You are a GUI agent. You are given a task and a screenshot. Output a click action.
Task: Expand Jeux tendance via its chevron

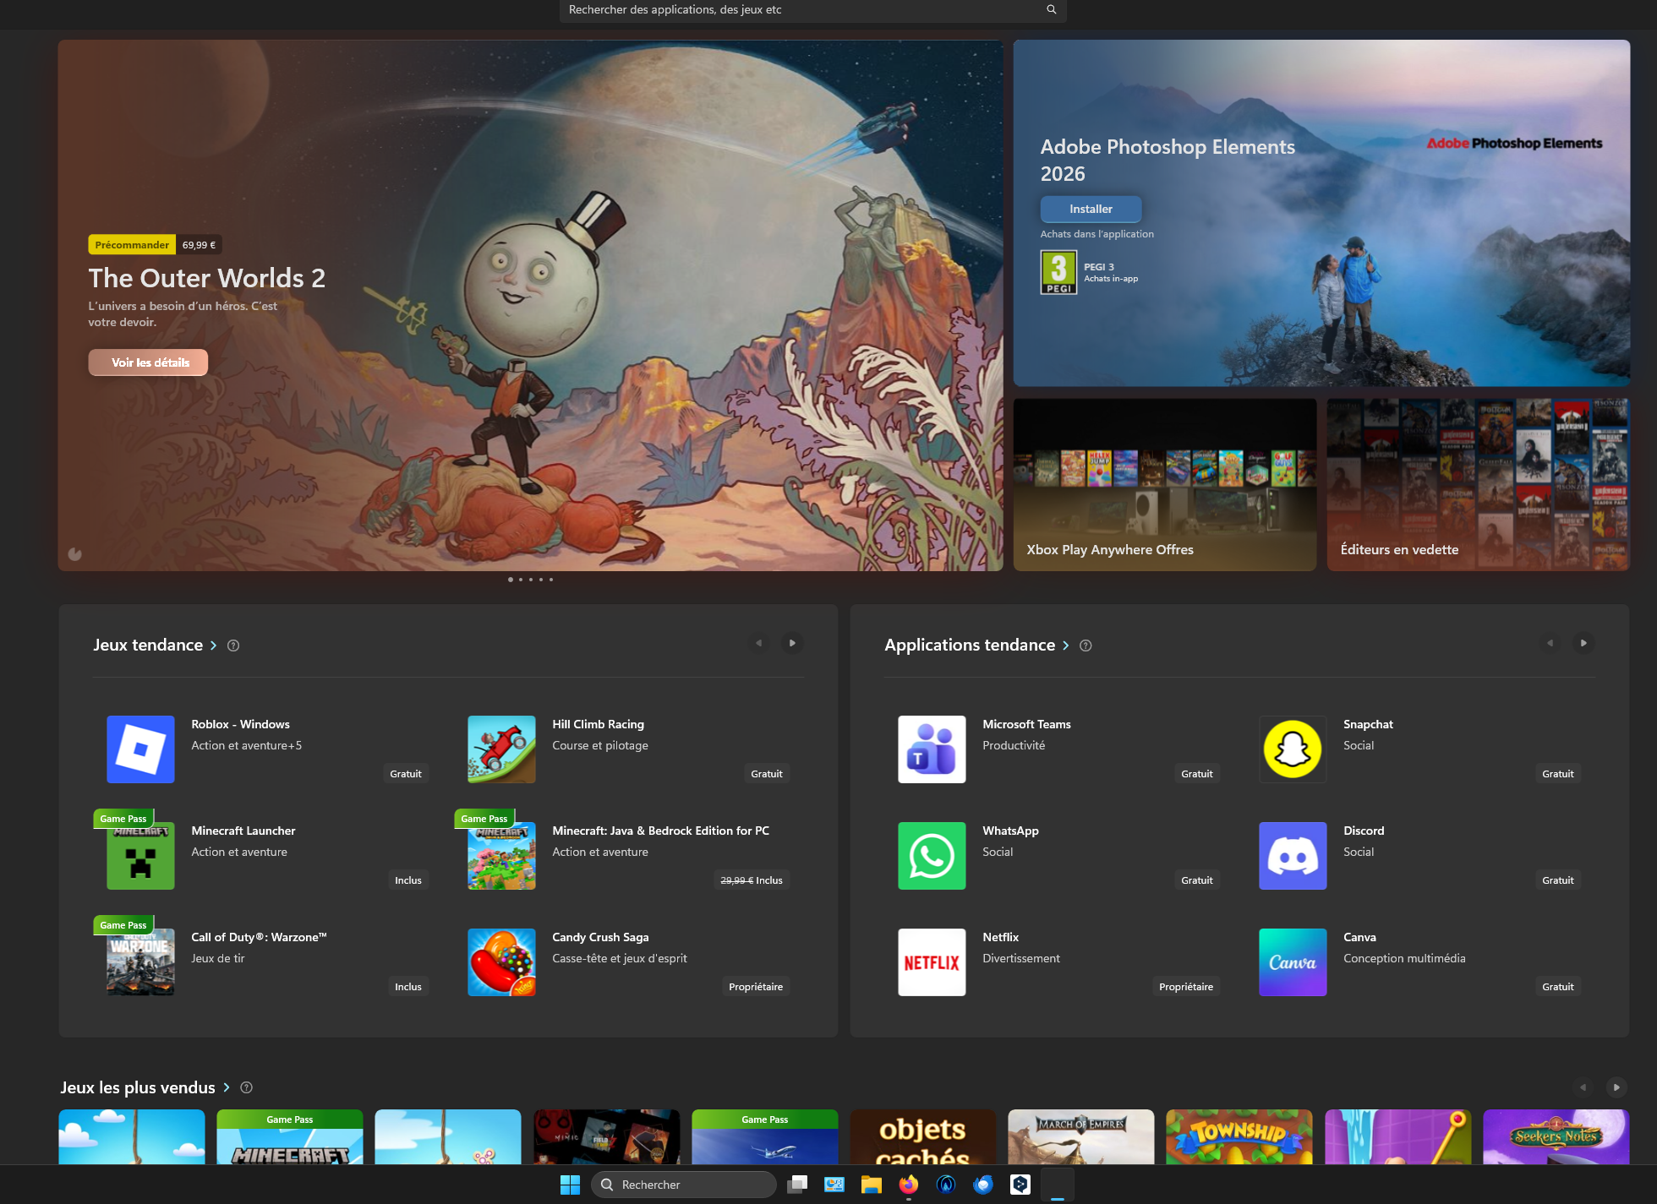pos(213,646)
